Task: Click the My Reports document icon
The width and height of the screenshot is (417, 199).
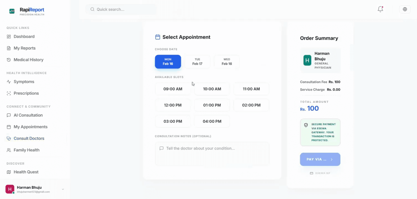Action: point(9,48)
